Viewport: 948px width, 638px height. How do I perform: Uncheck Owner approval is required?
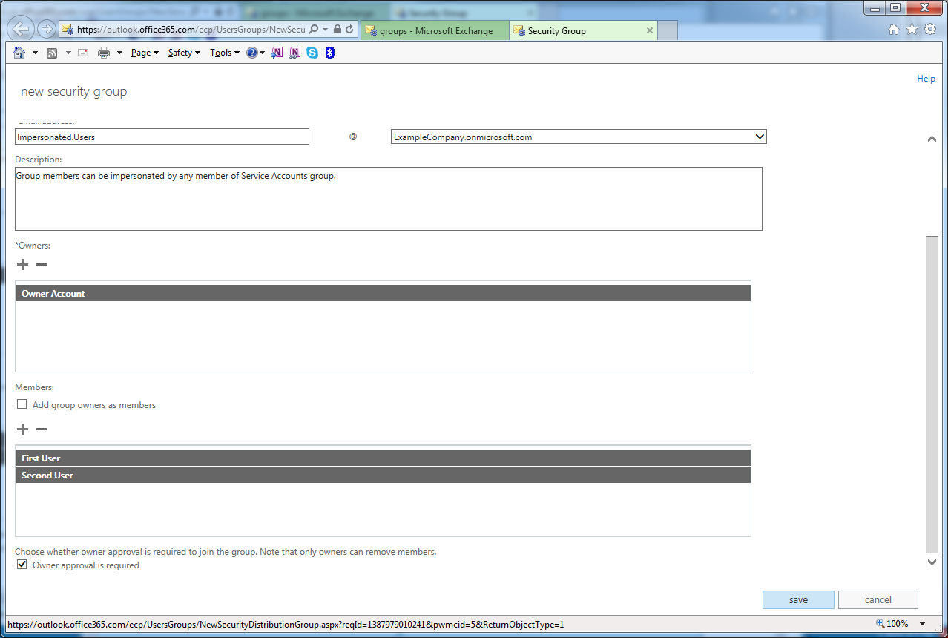(22, 565)
